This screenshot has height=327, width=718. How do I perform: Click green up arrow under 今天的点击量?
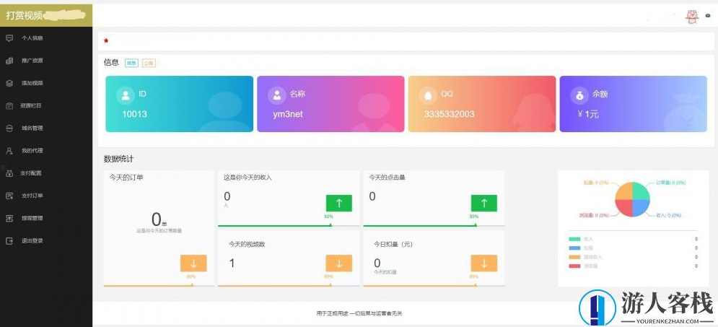[x=484, y=204]
